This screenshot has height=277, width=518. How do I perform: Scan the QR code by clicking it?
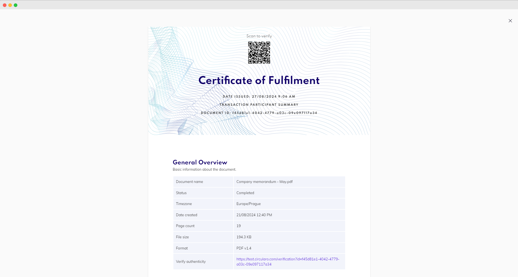259,53
